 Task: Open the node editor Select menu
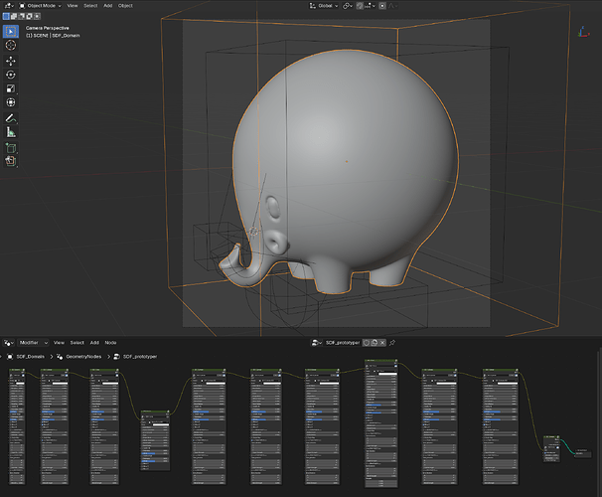76,343
